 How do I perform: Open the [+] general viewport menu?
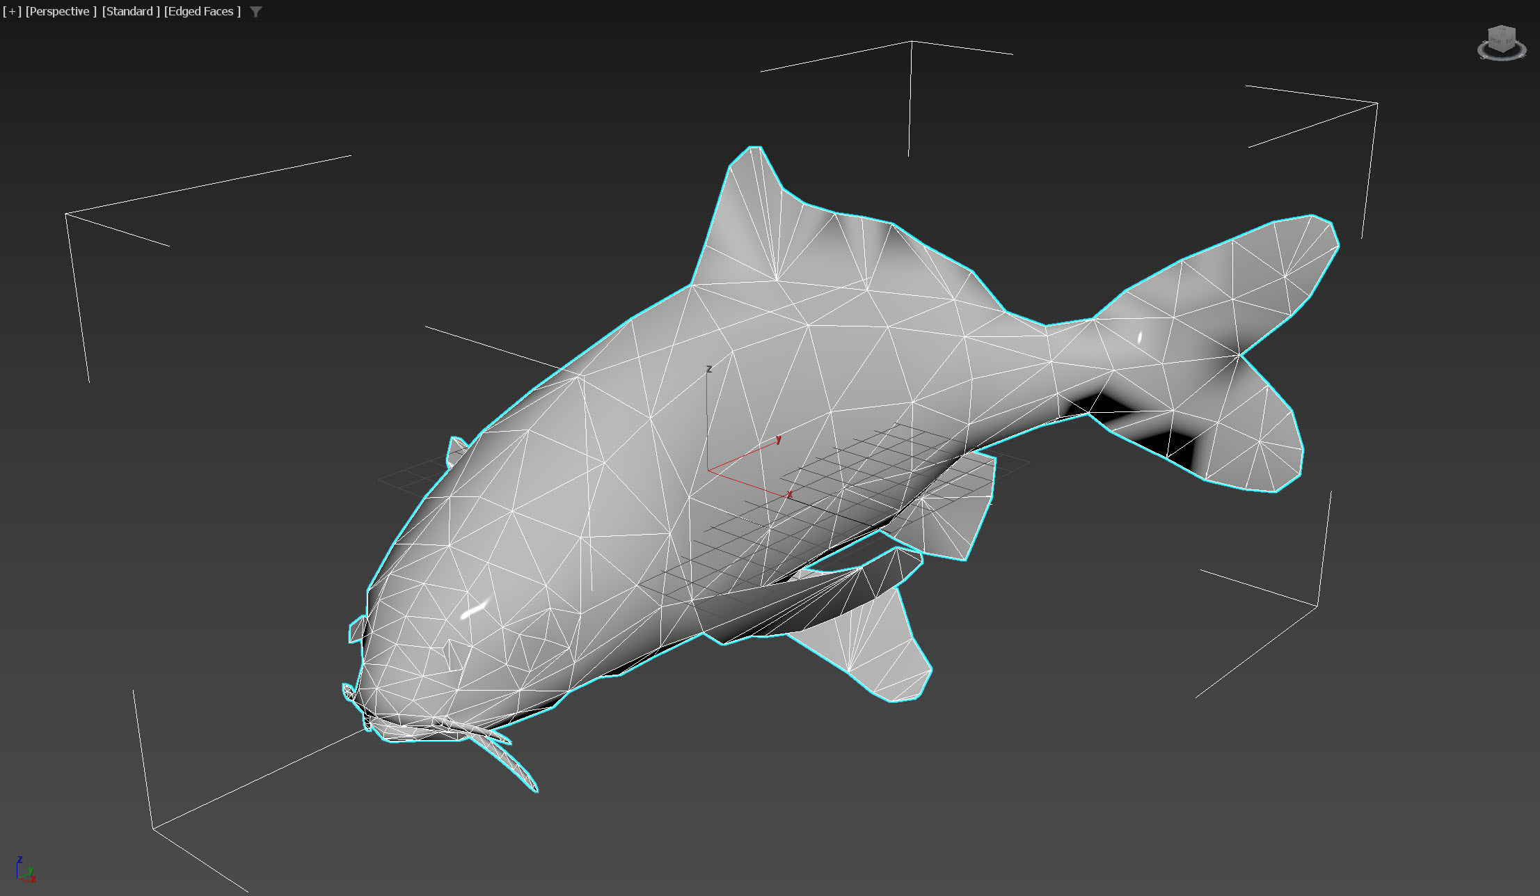click(x=12, y=12)
